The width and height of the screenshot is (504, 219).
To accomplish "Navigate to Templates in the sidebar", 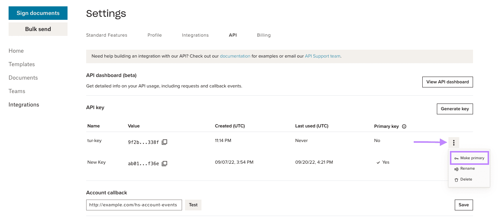I will point(21,64).
